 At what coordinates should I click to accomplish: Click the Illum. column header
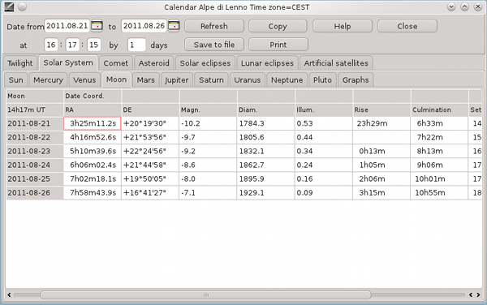click(323, 110)
